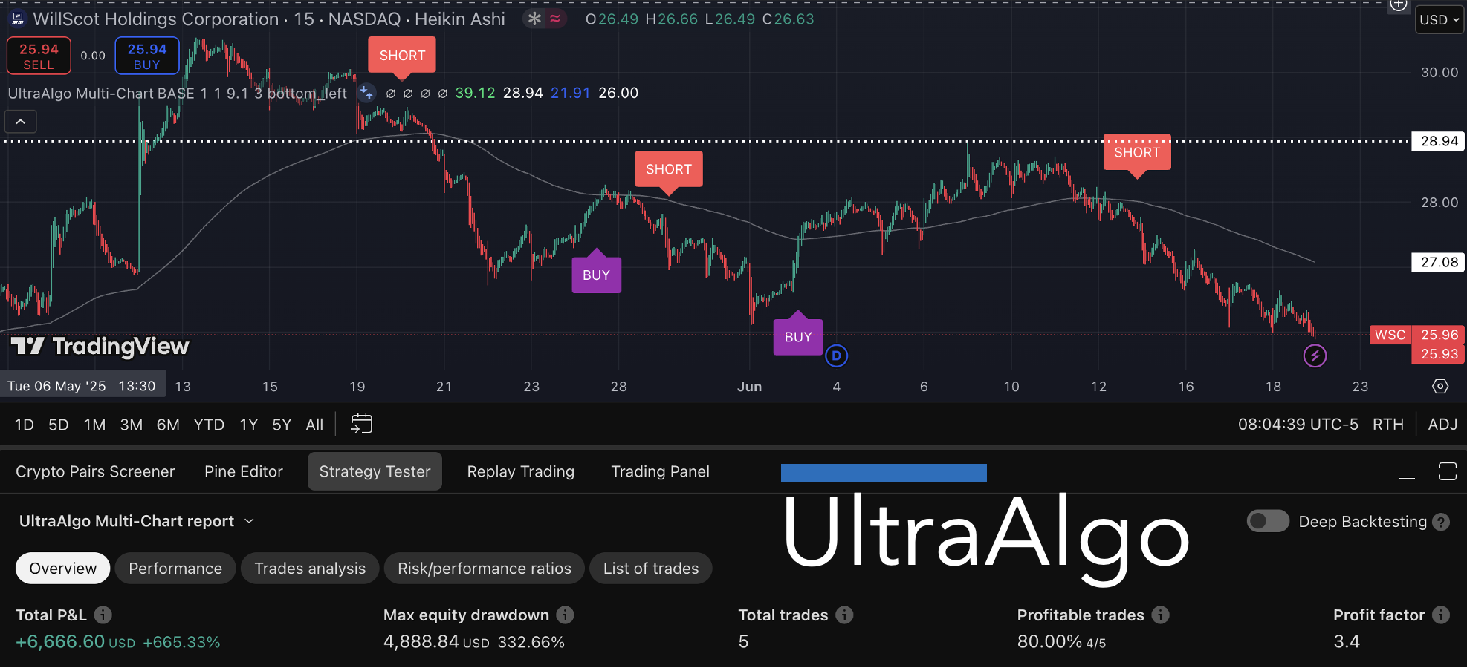The image size is (1467, 668).
Task: Click the red WSC price tag
Action: tap(1390, 335)
